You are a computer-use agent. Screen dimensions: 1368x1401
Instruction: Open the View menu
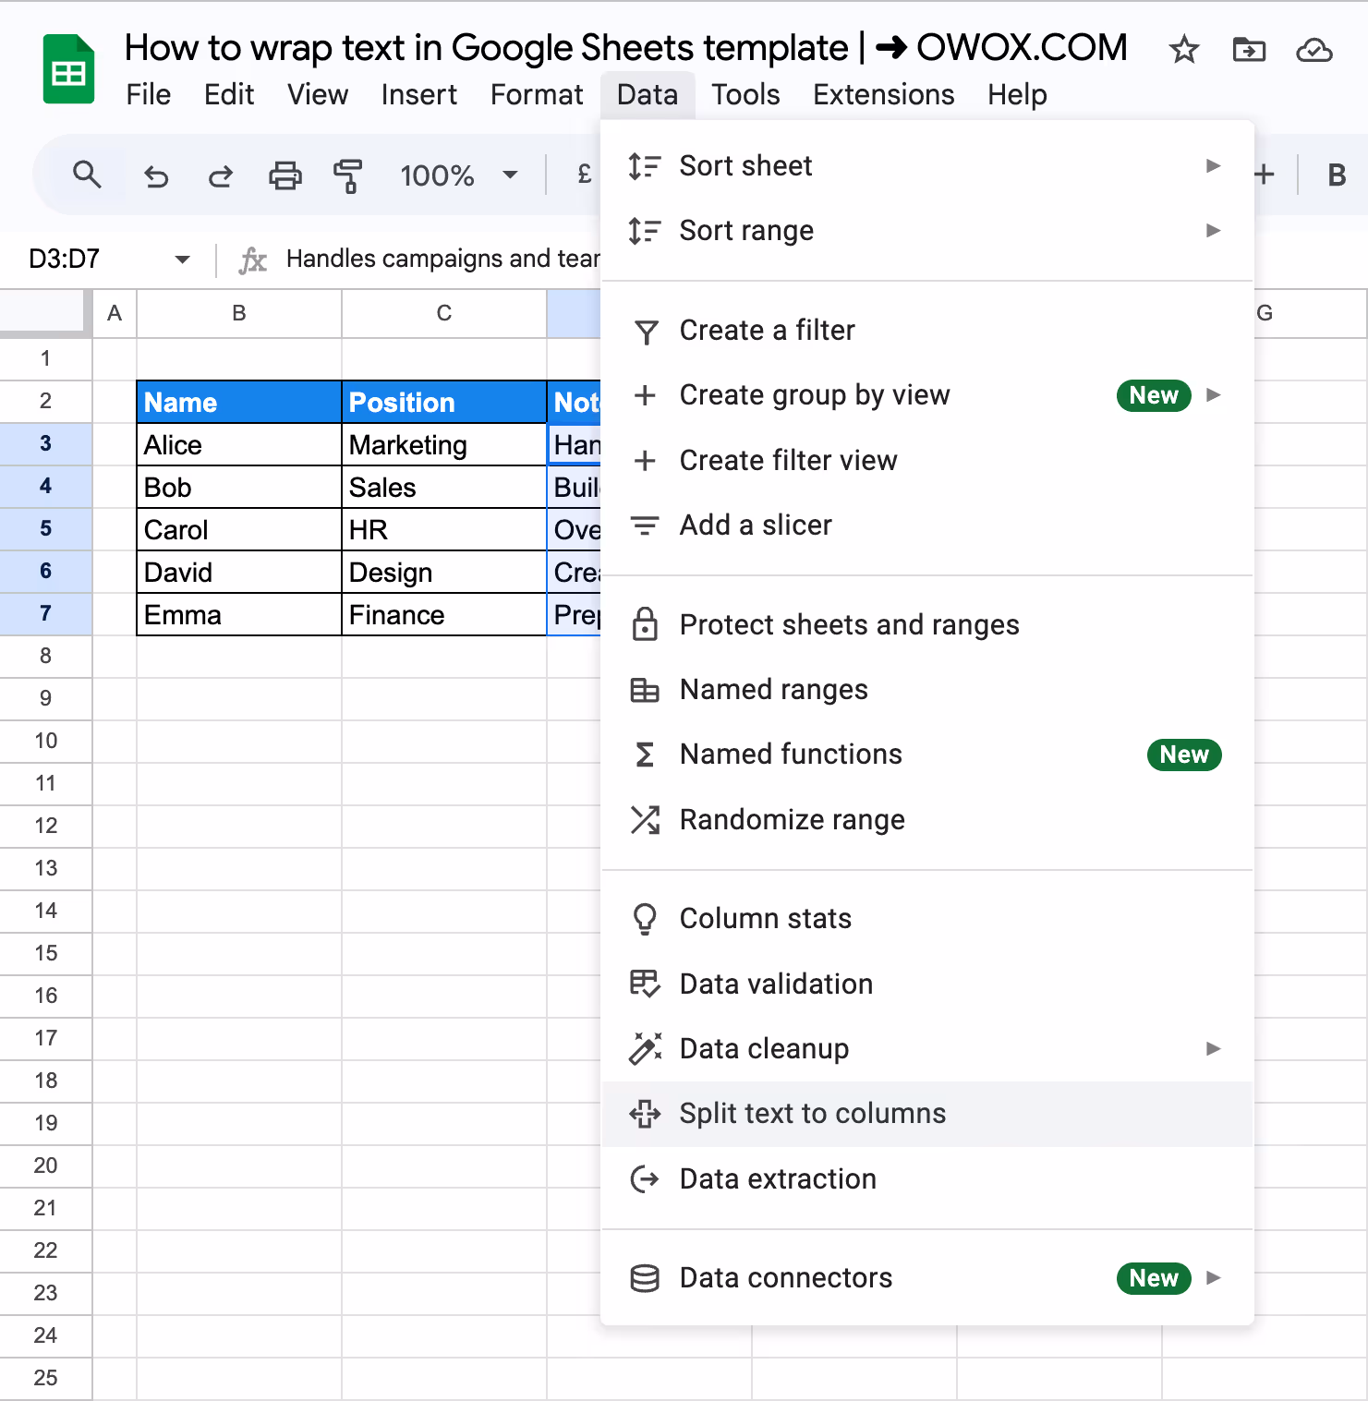click(x=318, y=94)
